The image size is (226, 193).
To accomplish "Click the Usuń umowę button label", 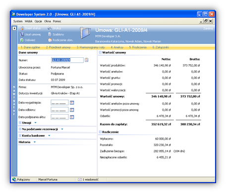I will pyautogui.click(x=33, y=35).
